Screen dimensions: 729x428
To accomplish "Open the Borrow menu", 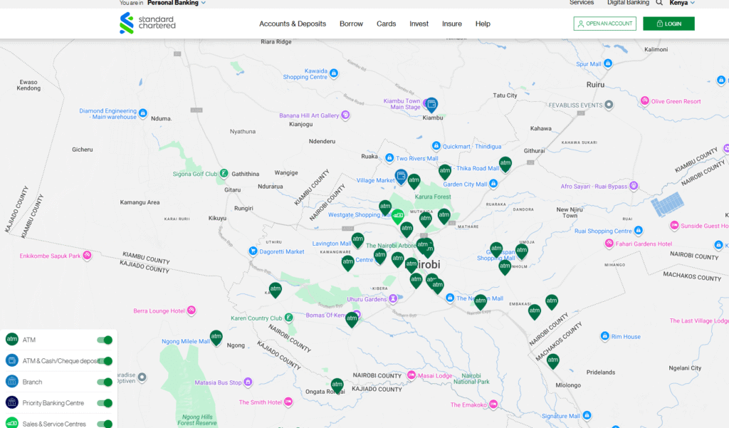I will [351, 24].
